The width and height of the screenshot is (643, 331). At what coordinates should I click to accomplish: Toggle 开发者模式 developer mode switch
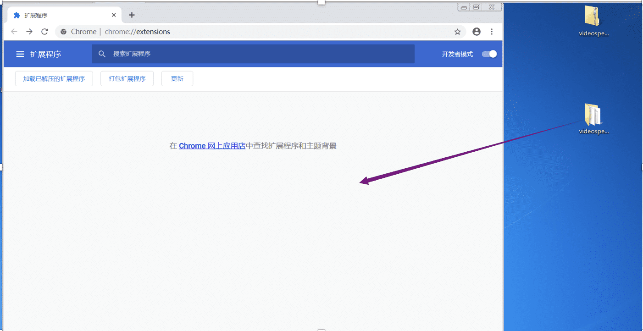pos(489,54)
